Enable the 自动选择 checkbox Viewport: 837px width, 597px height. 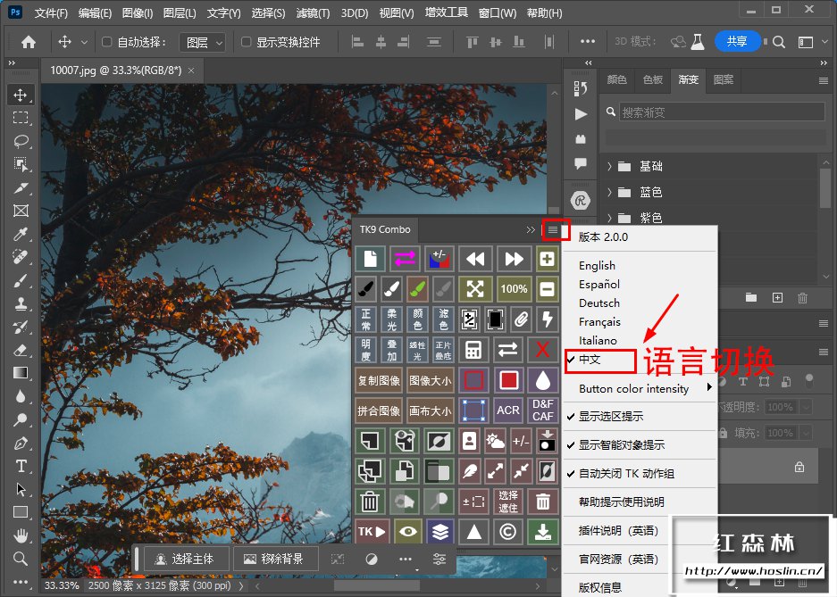(107, 42)
